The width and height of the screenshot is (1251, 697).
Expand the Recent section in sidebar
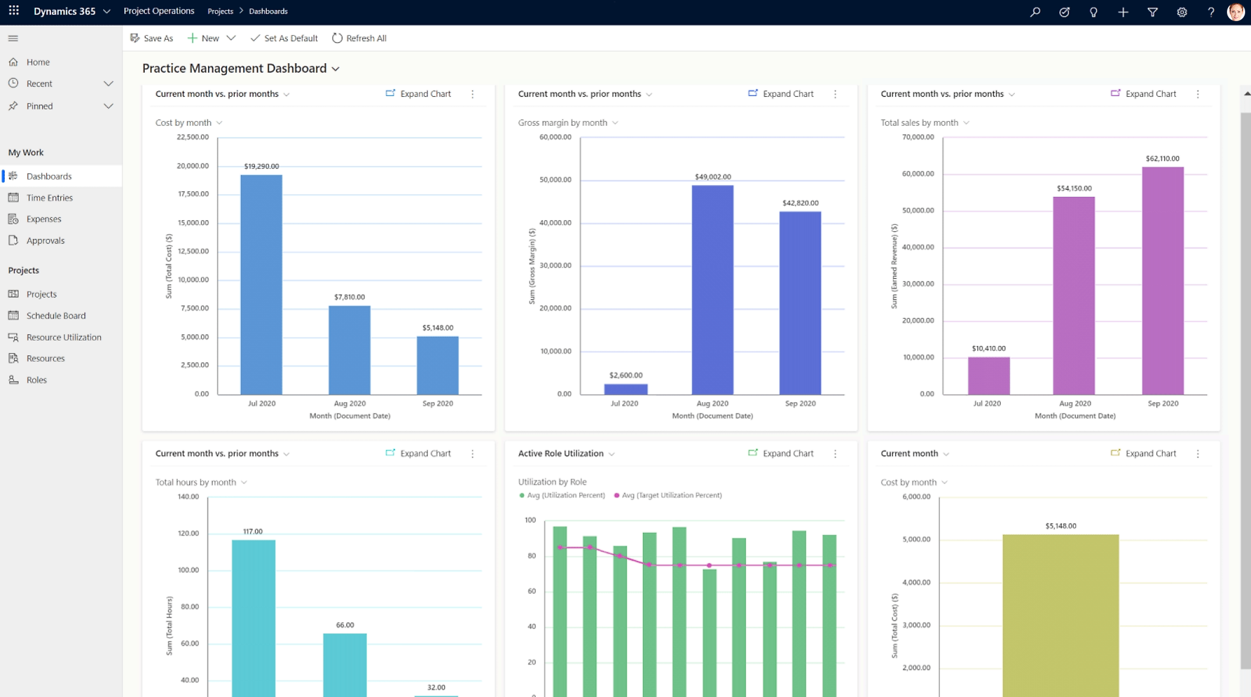pyautogui.click(x=108, y=84)
